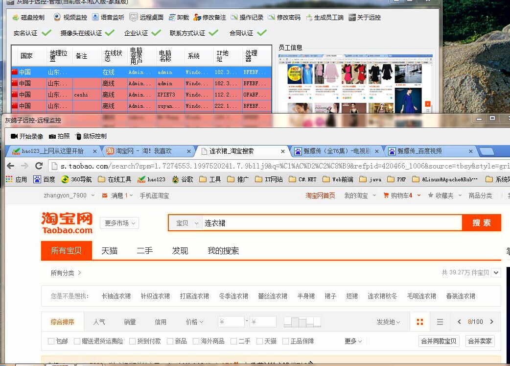Viewport: 510px width, 366px height.
Task: Select the row with remark ceshi
Action: pyautogui.click(x=141, y=95)
